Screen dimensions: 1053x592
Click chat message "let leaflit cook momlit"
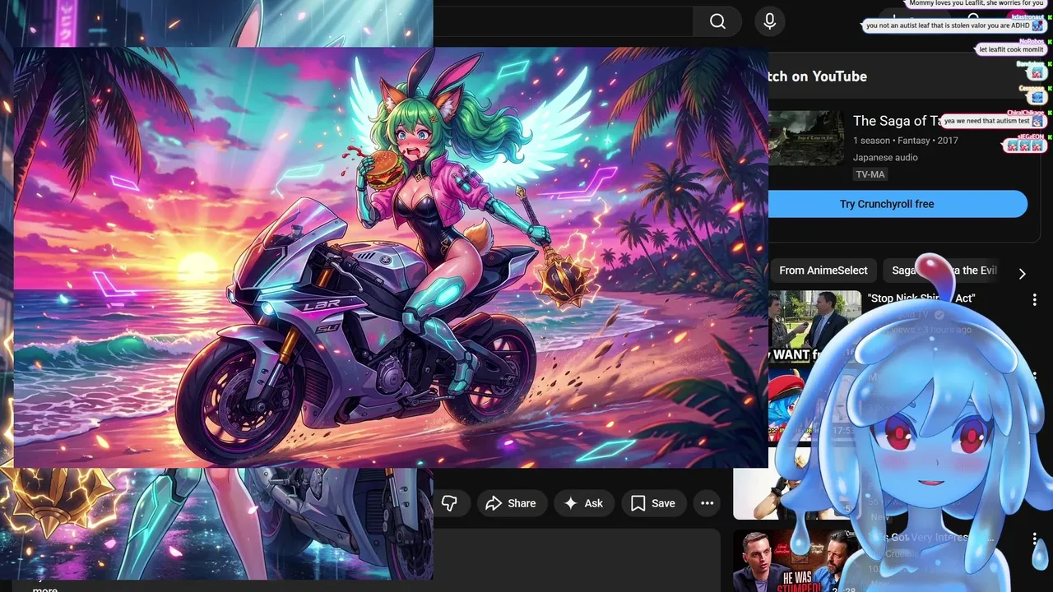(x=1011, y=49)
